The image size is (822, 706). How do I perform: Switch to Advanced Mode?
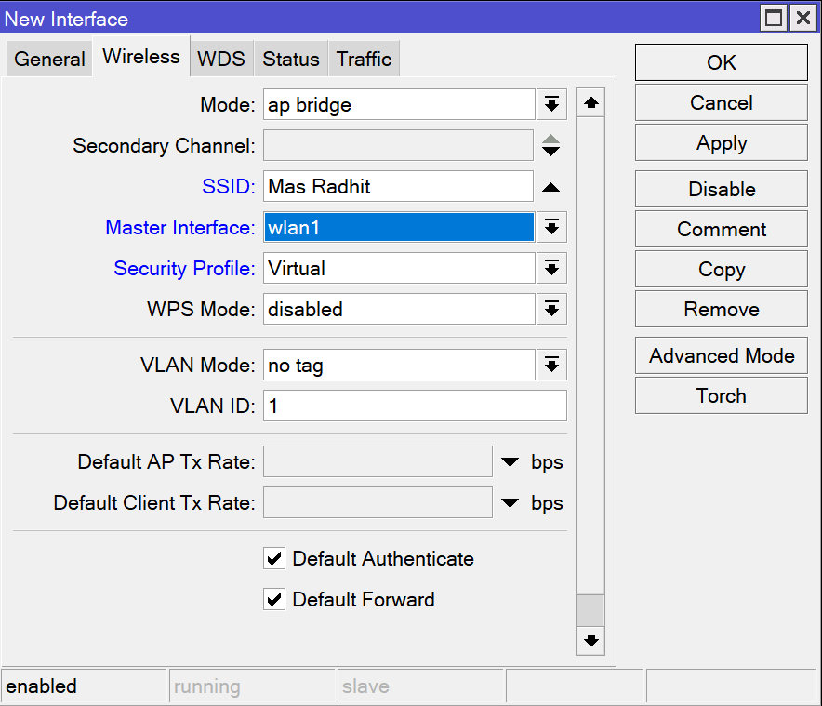click(x=722, y=355)
